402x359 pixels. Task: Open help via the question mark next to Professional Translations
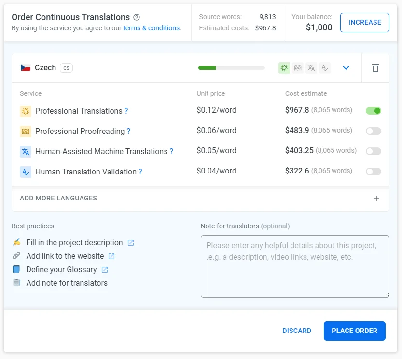[126, 111]
